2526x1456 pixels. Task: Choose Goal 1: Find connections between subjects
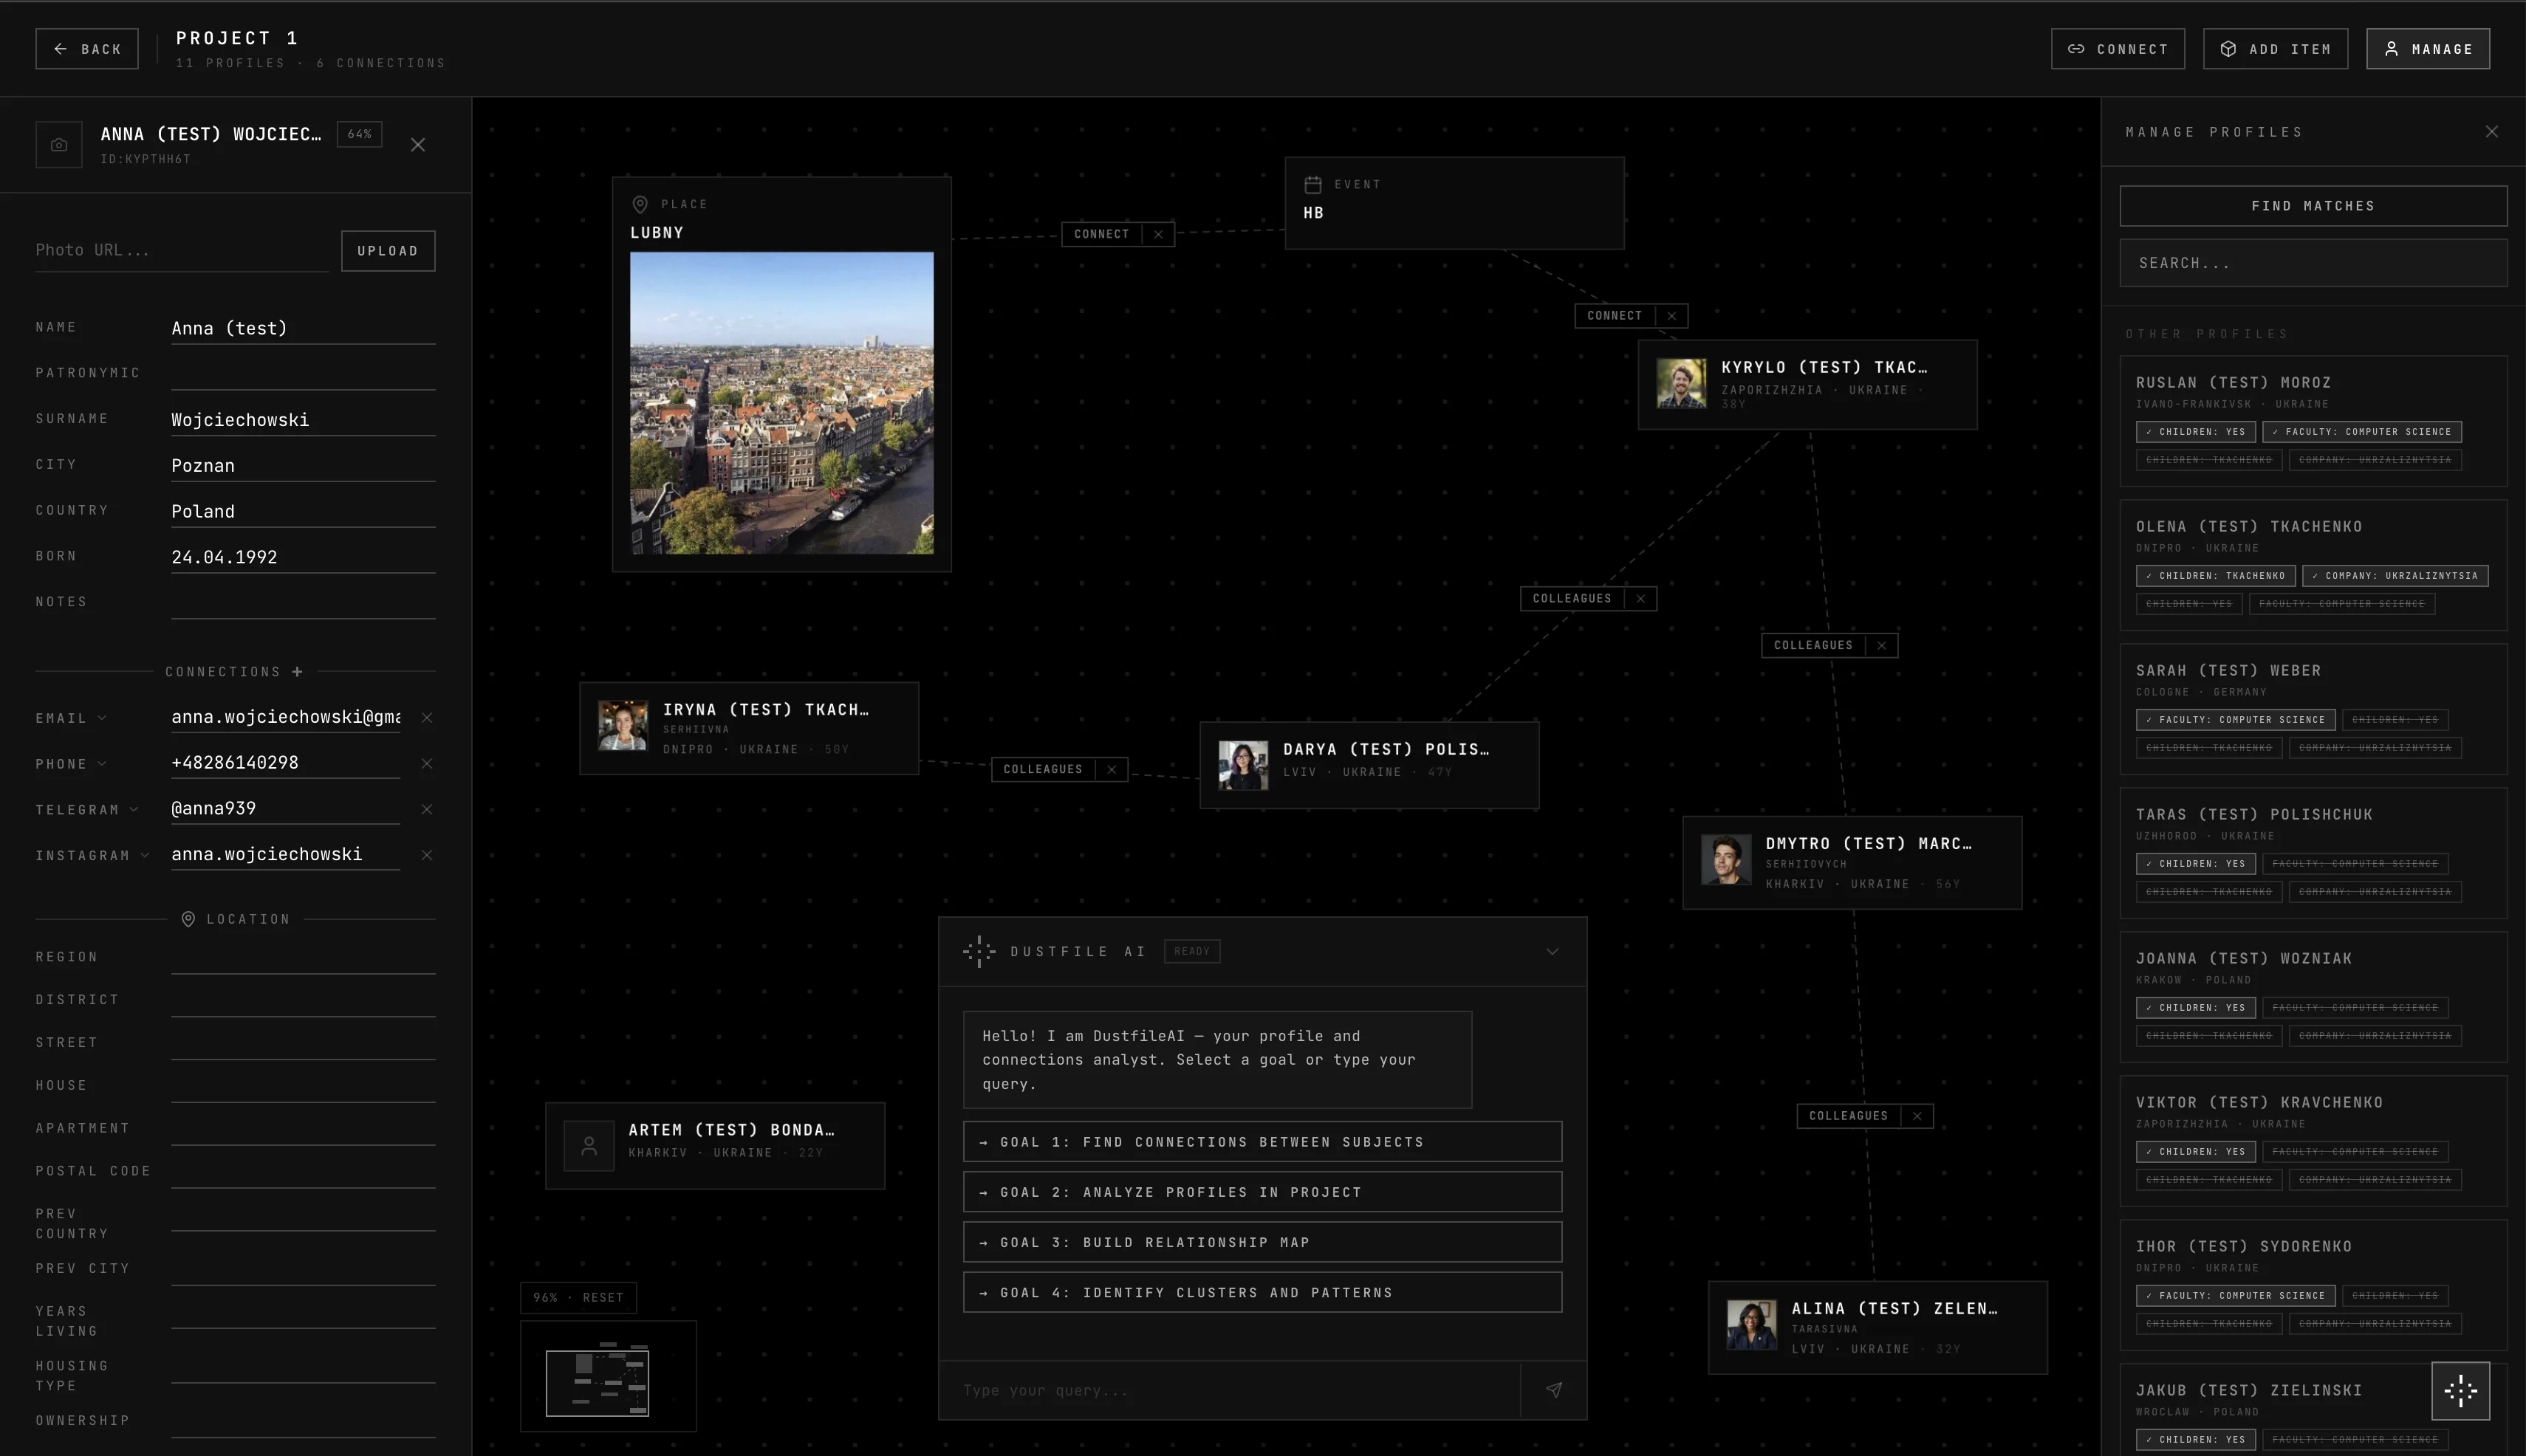click(x=1262, y=1142)
